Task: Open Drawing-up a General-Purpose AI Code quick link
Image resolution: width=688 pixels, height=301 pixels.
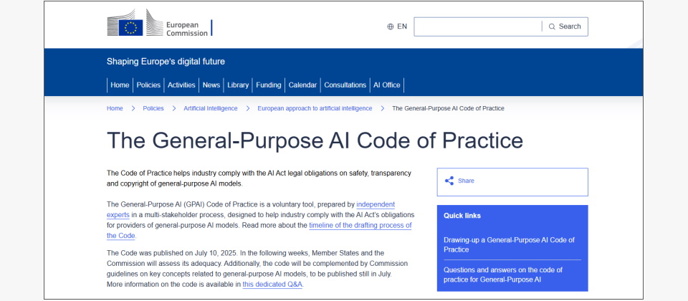Action: tap(509, 245)
